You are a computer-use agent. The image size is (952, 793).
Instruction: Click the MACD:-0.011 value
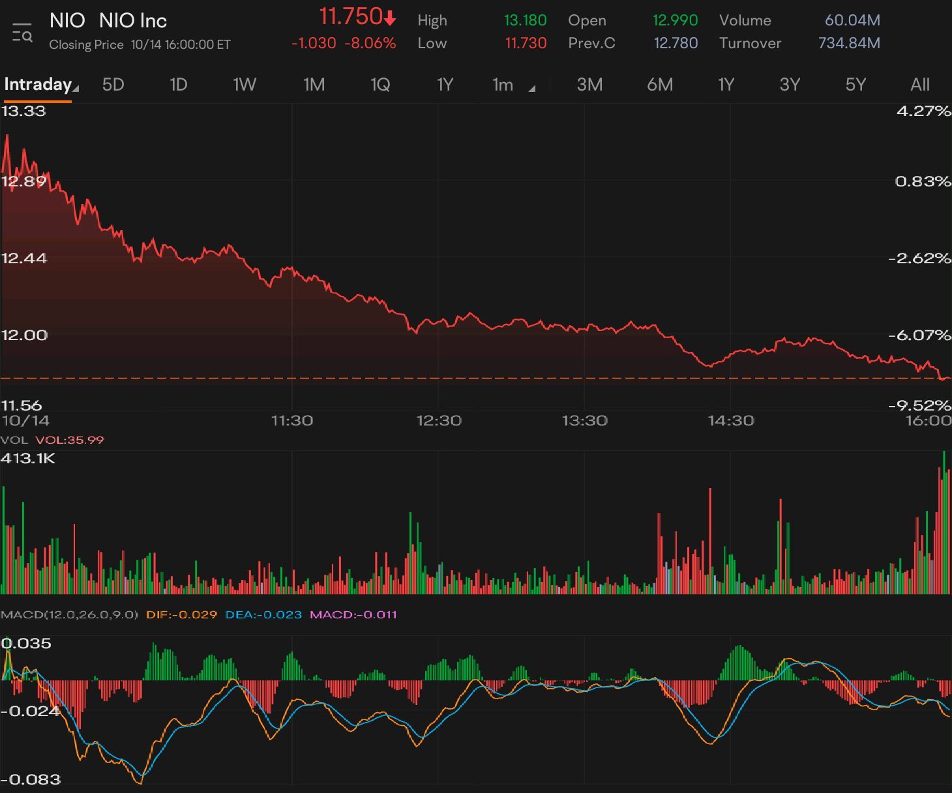pos(353,614)
